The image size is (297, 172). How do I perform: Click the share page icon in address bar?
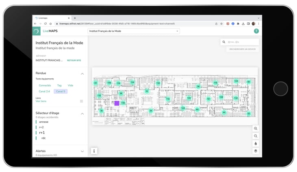(x=216, y=24)
